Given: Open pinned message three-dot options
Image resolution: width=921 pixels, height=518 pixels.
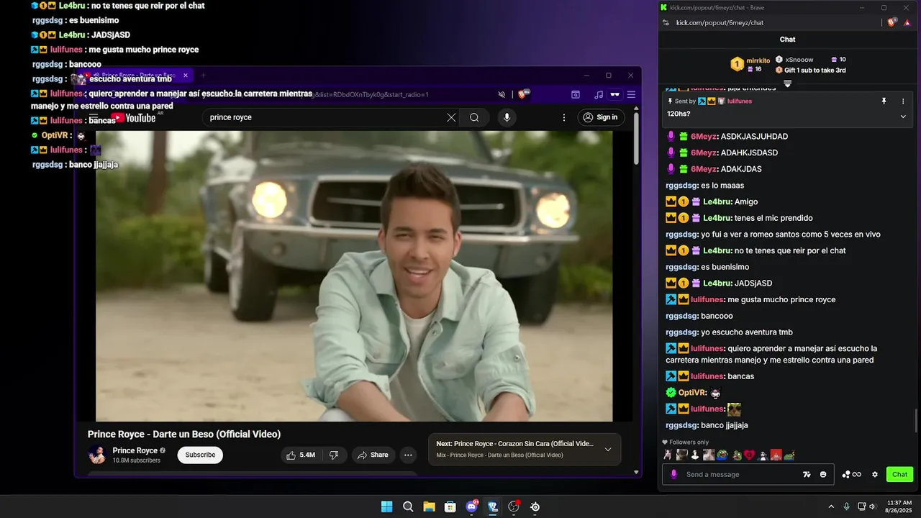Looking at the screenshot, I should point(903,101).
